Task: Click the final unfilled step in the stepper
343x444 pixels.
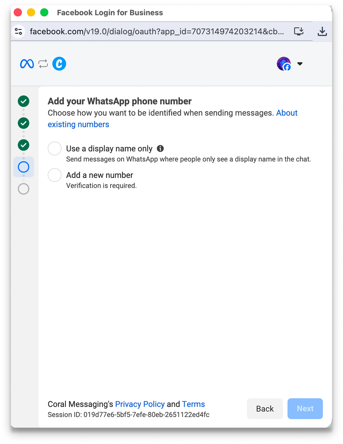Action: pyautogui.click(x=23, y=189)
